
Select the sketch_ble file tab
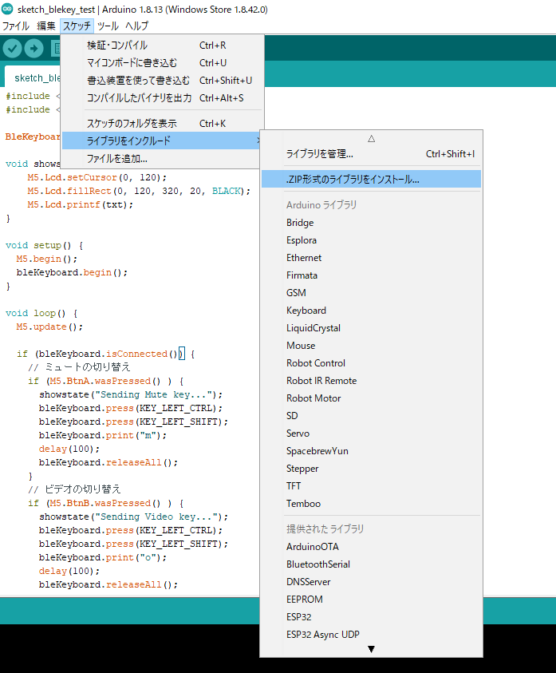[34, 77]
